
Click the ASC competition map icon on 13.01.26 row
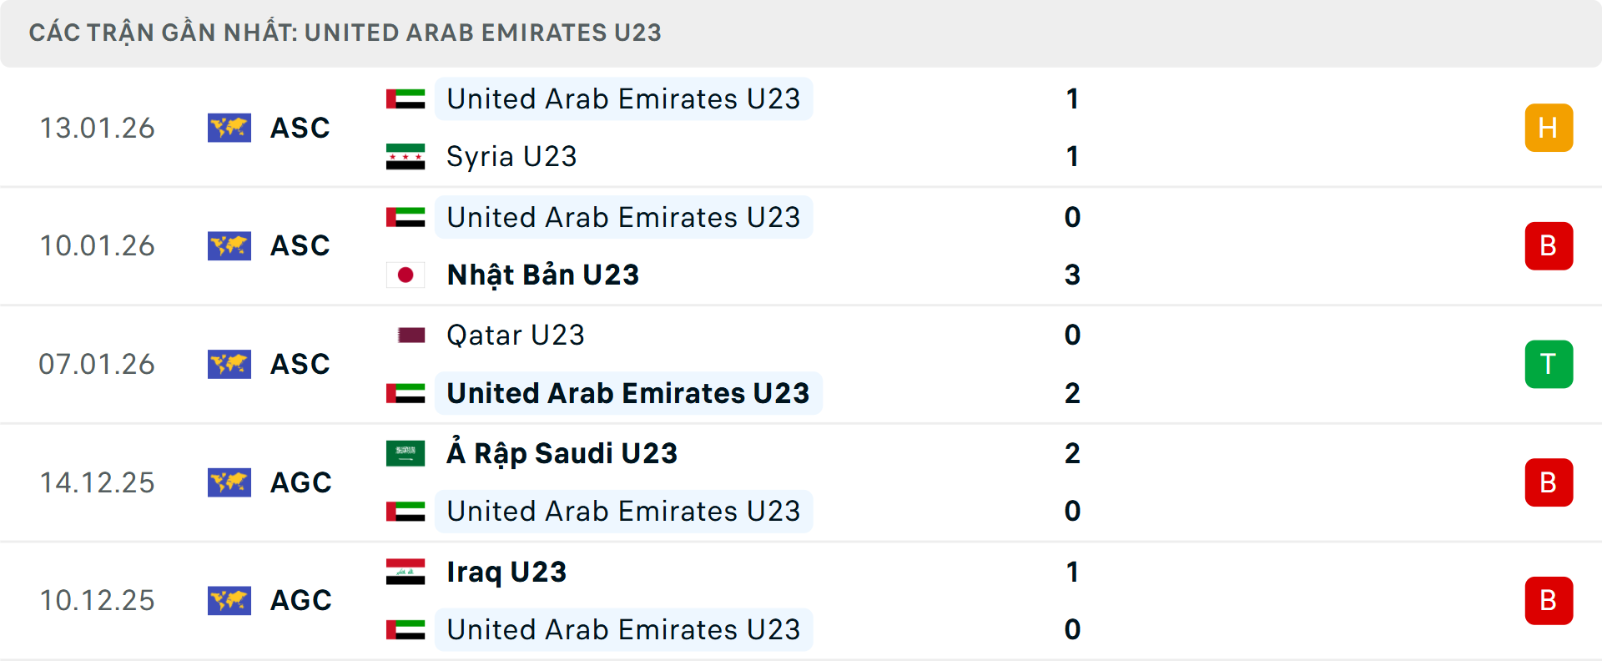click(229, 128)
